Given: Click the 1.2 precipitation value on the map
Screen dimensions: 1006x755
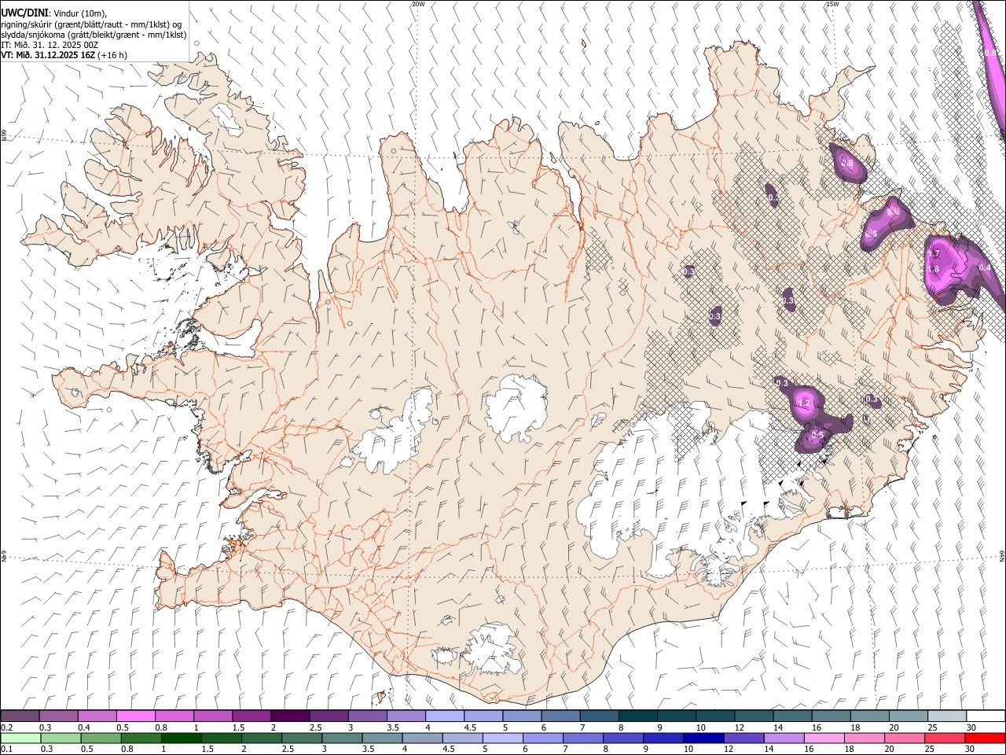Looking at the screenshot, I should [803, 403].
